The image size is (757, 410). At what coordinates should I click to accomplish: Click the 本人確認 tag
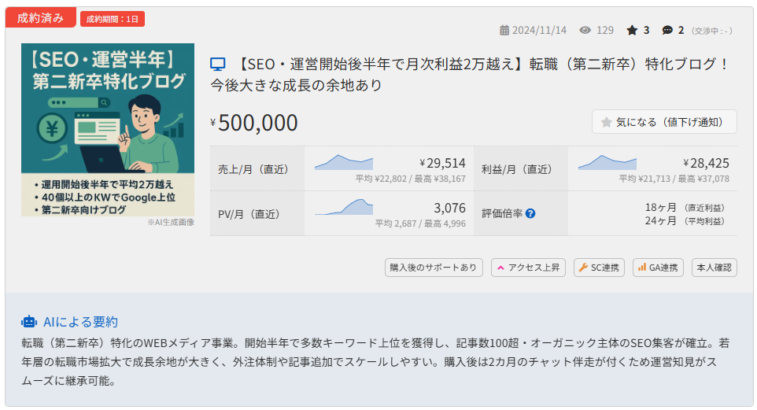coord(714,268)
